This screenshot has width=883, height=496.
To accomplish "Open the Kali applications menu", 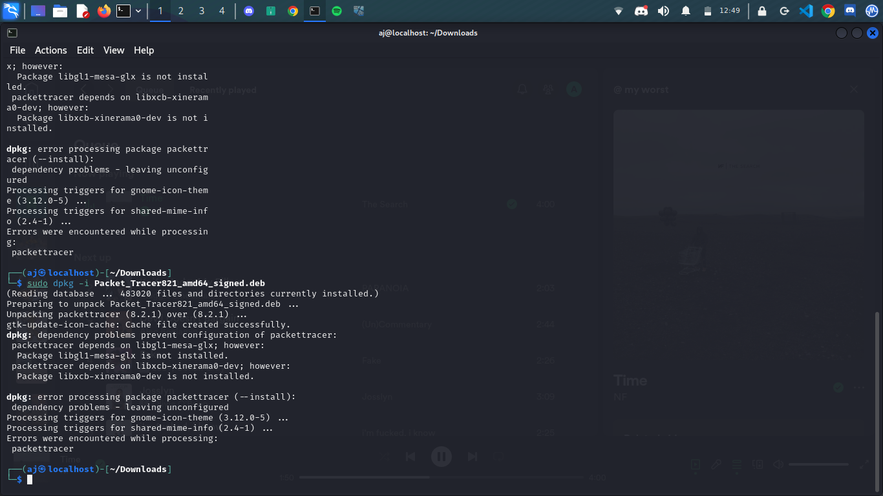I will click(11, 11).
